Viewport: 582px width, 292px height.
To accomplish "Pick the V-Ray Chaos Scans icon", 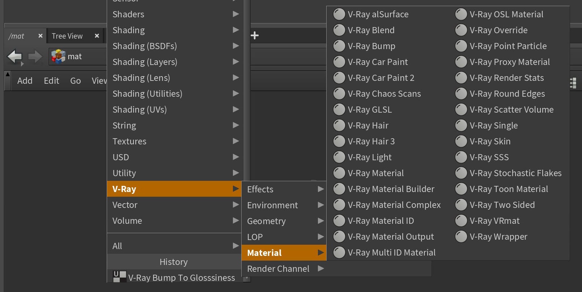I will coord(339,94).
